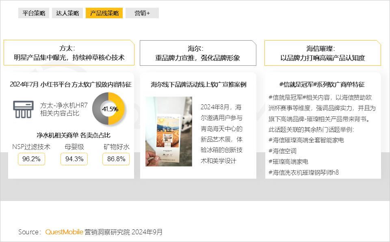This screenshot has width=390, height=242.
Task: Switch to the 达人策略 tab
Action: click(x=67, y=13)
